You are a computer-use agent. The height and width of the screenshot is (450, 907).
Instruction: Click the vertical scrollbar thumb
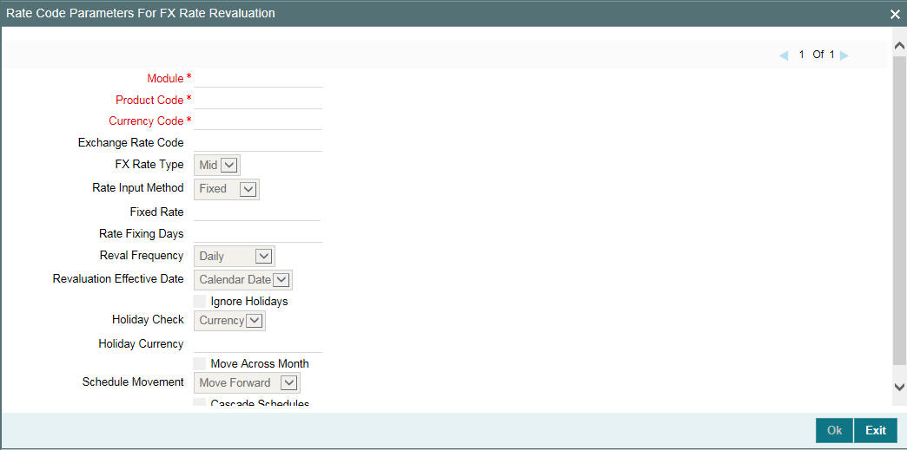click(899, 211)
